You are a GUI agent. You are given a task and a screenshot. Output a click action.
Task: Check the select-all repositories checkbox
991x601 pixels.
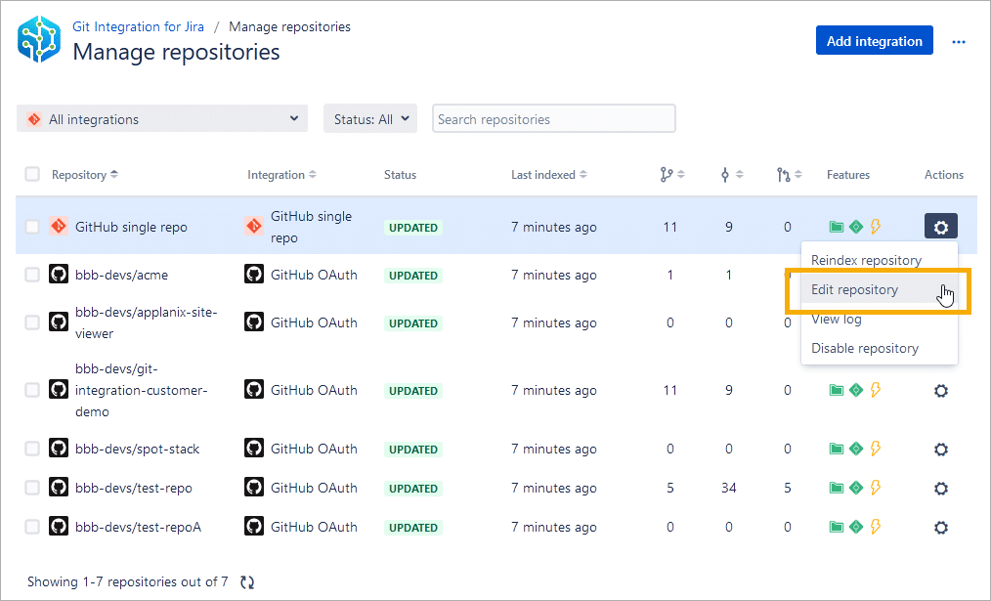click(32, 174)
